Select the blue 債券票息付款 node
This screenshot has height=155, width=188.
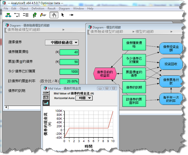171,81
